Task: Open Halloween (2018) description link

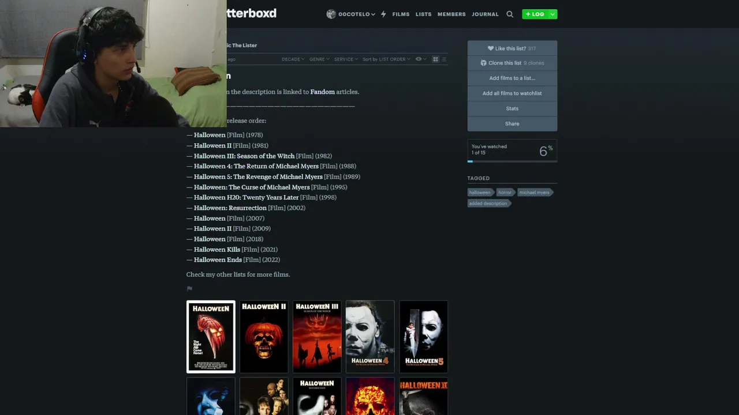Action: tap(210, 239)
